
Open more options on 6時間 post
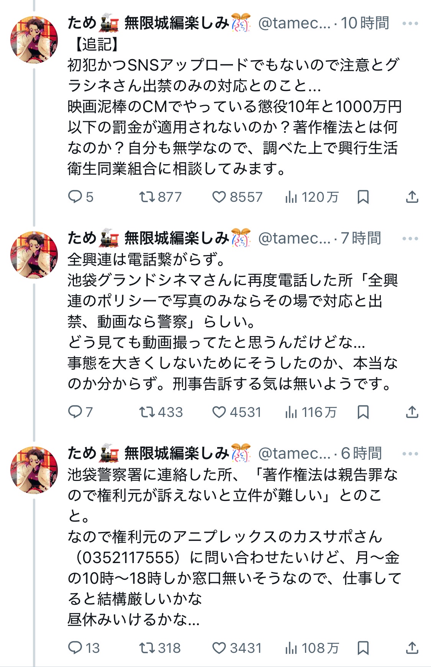point(410,454)
